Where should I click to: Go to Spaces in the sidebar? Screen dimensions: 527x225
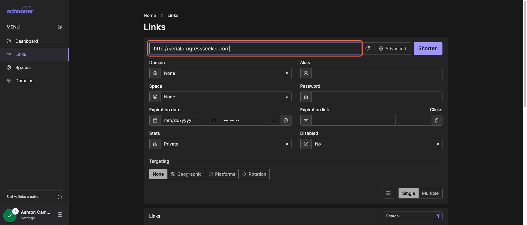click(x=34, y=67)
